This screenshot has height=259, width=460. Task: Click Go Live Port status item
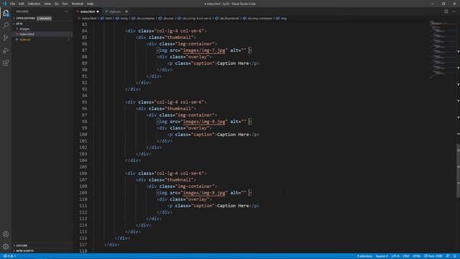(x=433, y=256)
